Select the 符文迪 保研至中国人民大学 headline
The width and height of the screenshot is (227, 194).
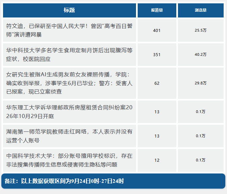pos(70,31)
